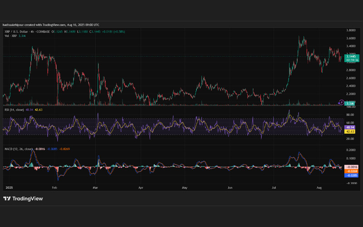Click the 3.3M volume label on the price axis
This screenshot has width=363, height=227.
tap(350, 104)
